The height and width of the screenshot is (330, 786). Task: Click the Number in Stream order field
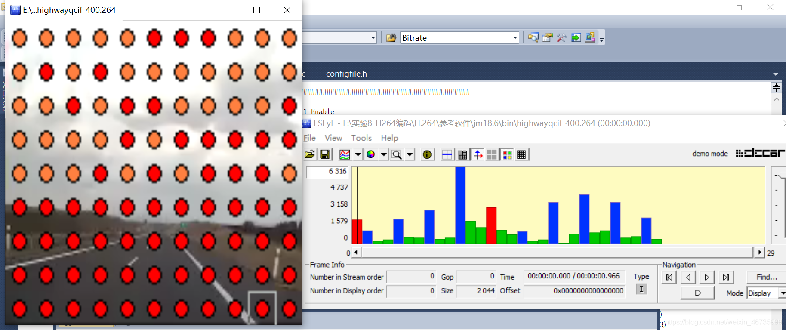(411, 277)
